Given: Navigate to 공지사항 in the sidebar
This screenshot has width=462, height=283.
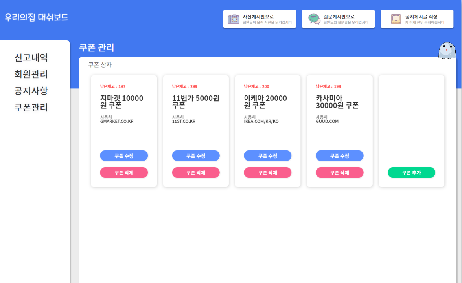Looking at the screenshot, I should [x=31, y=91].
